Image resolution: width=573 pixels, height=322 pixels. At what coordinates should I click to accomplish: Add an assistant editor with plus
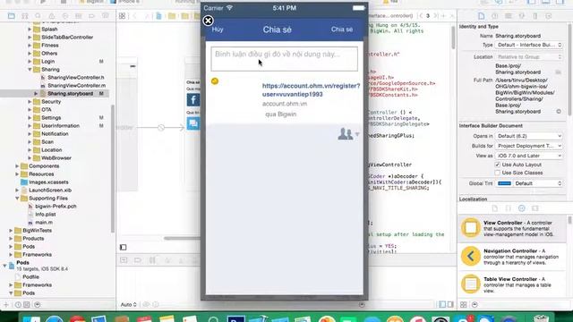click(443, 16)
